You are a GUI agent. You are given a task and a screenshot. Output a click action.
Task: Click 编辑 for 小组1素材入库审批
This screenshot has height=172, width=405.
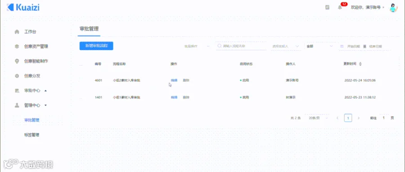(x=174, y=97)
